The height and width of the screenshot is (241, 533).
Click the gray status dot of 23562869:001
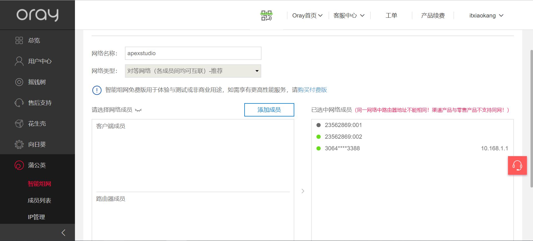click(319, 125)
